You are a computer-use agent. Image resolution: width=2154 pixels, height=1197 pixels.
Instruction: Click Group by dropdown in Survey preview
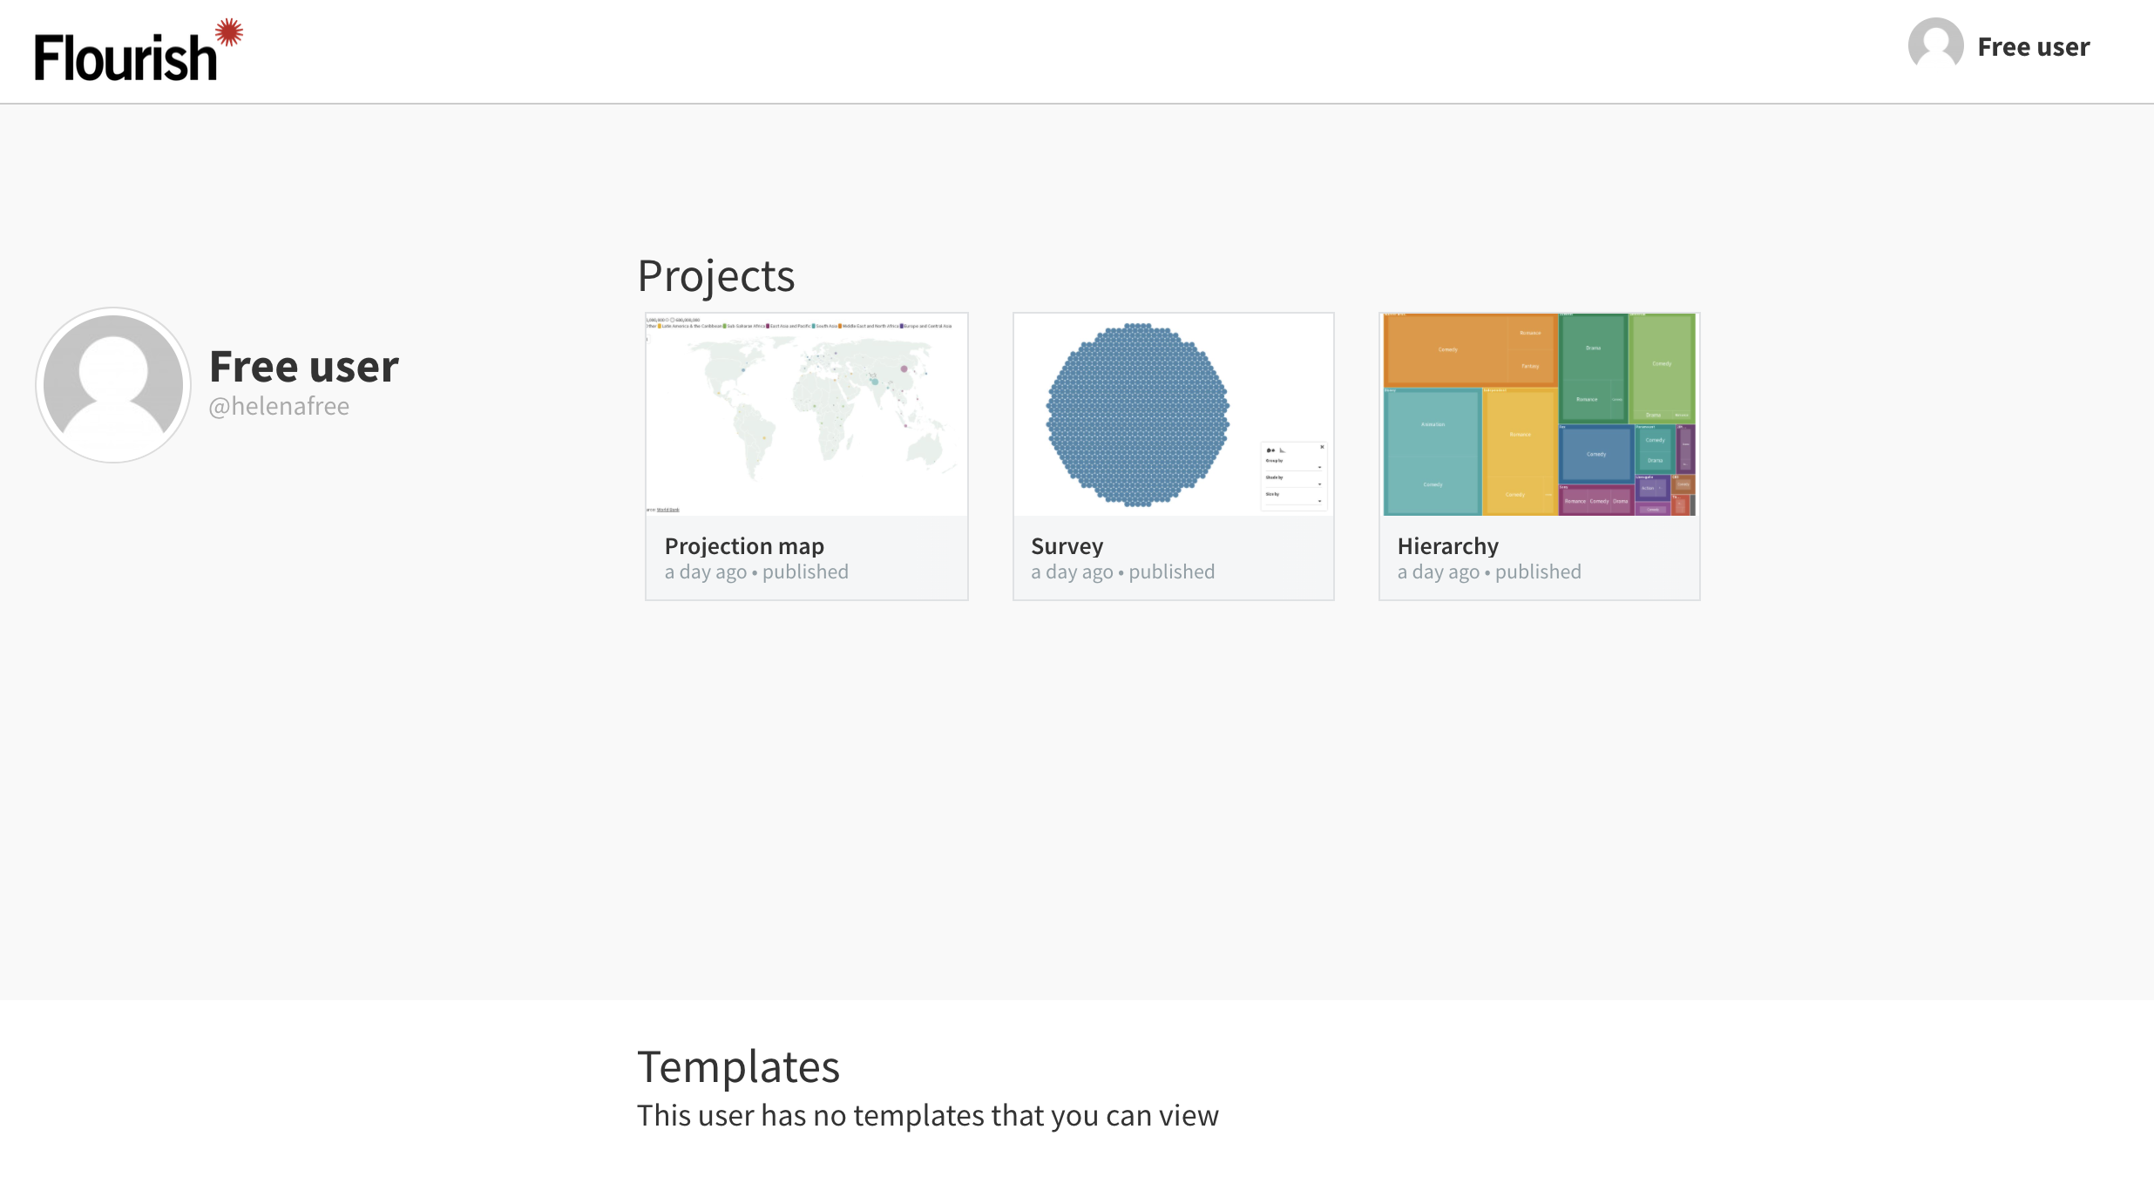1293,465
